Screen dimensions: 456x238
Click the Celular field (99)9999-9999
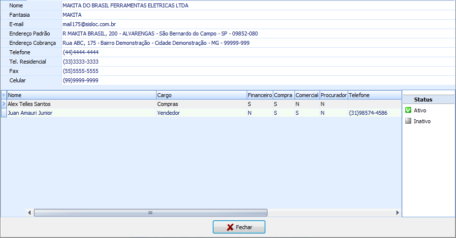click(258, 80)
